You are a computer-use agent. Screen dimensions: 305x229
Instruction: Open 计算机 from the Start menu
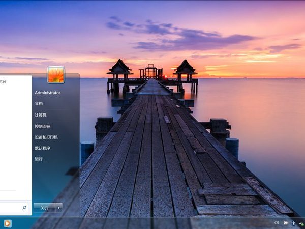coord(41,115)
